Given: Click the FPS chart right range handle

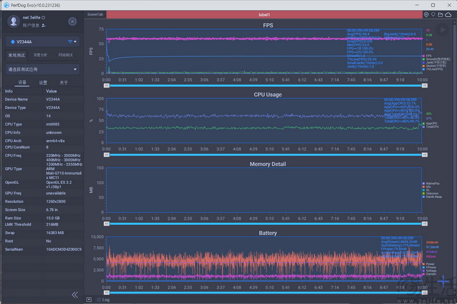Looking at the screenshot, I should (x=425, y=85).
